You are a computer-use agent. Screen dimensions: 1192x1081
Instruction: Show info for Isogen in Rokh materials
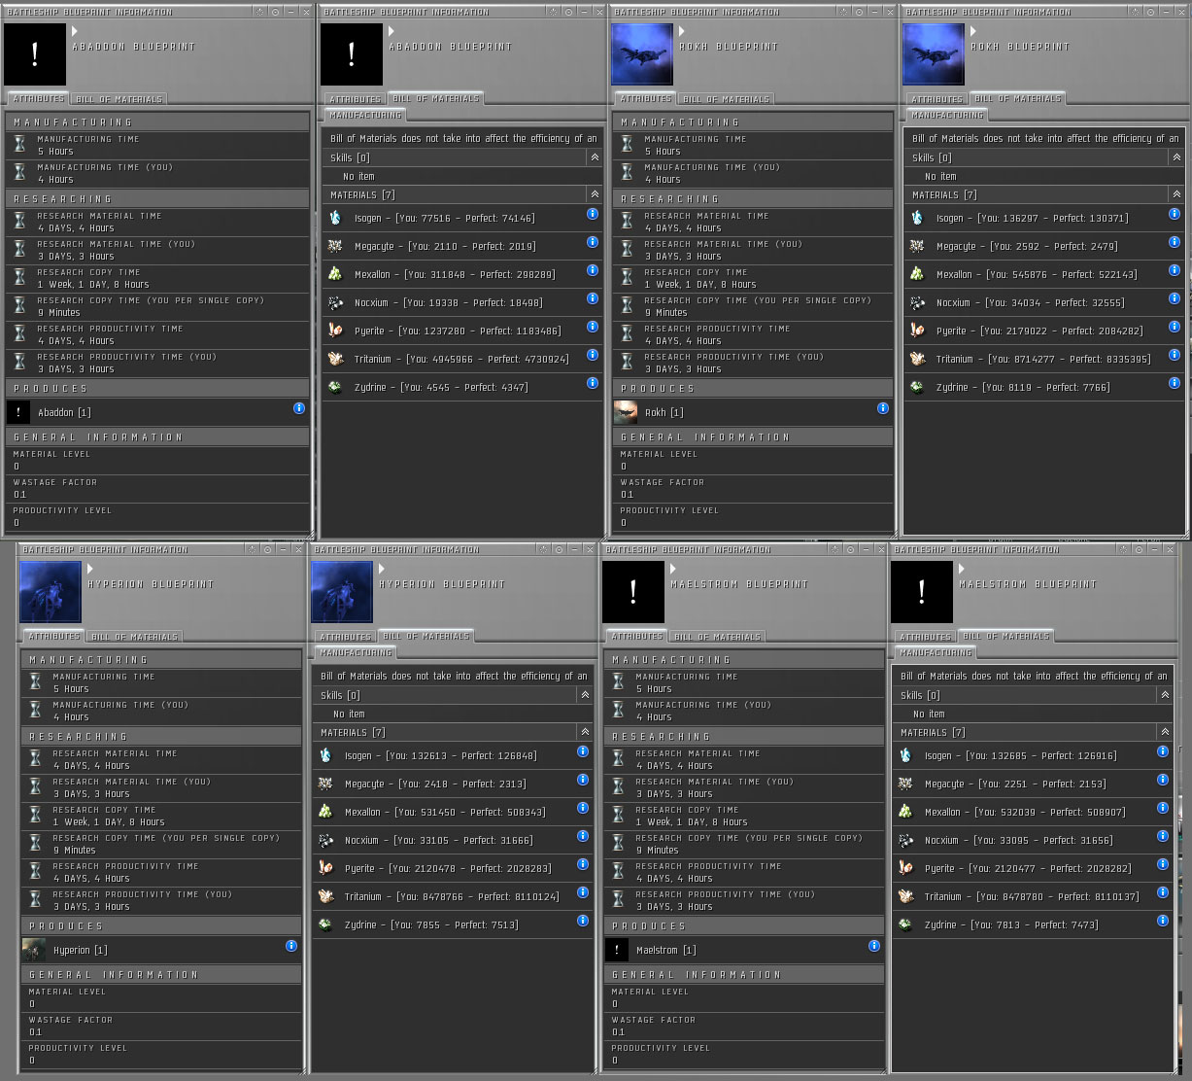pos(1174,214)
